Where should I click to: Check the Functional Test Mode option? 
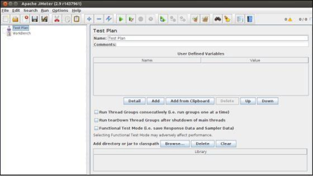[x=96, y=128]
